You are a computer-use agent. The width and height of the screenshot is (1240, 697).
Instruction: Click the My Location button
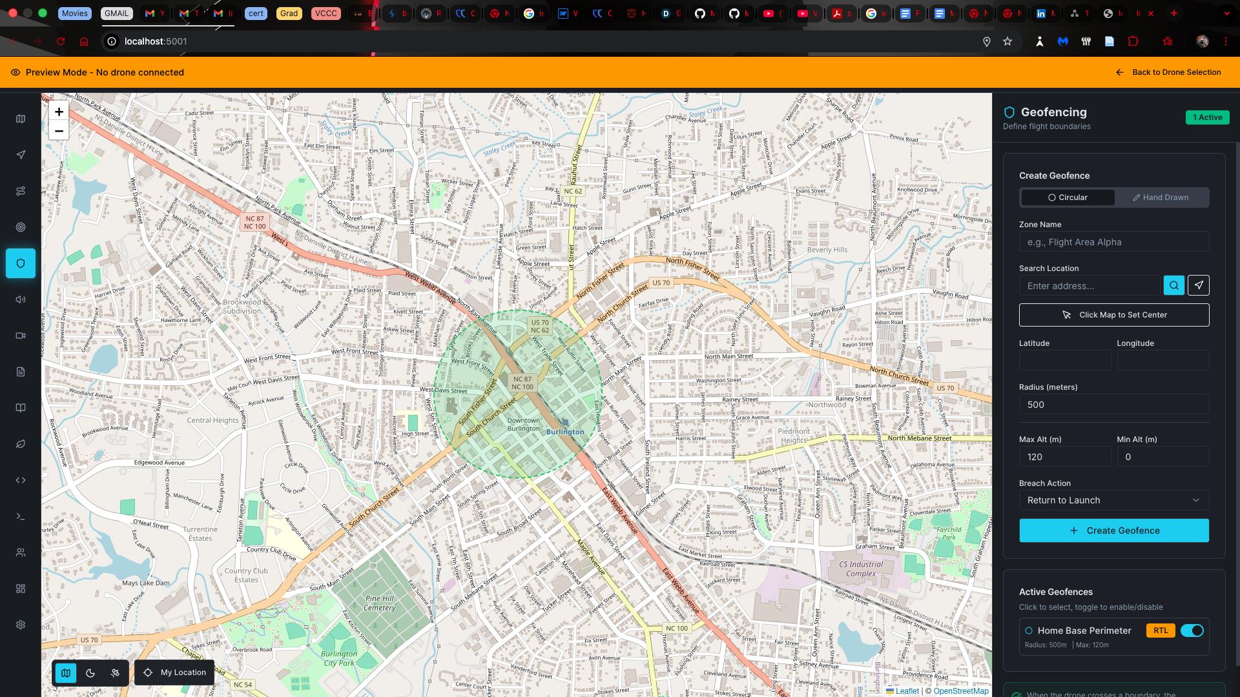[174, 672]
